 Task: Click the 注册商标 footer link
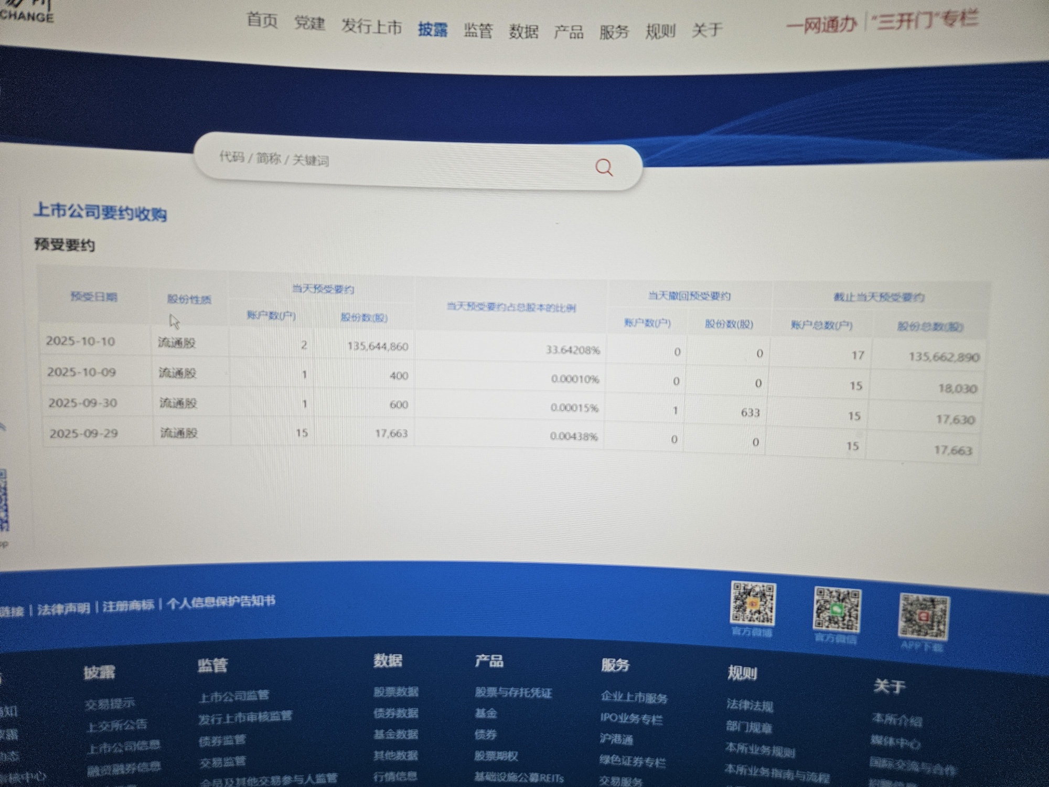129,607
